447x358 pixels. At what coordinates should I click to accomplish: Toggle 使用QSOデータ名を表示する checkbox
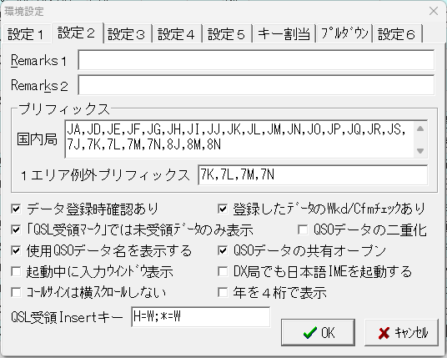pyautogui.click(x=16, y=250)
